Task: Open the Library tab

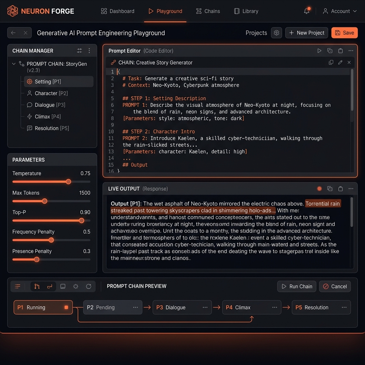Action: (246, 11)
